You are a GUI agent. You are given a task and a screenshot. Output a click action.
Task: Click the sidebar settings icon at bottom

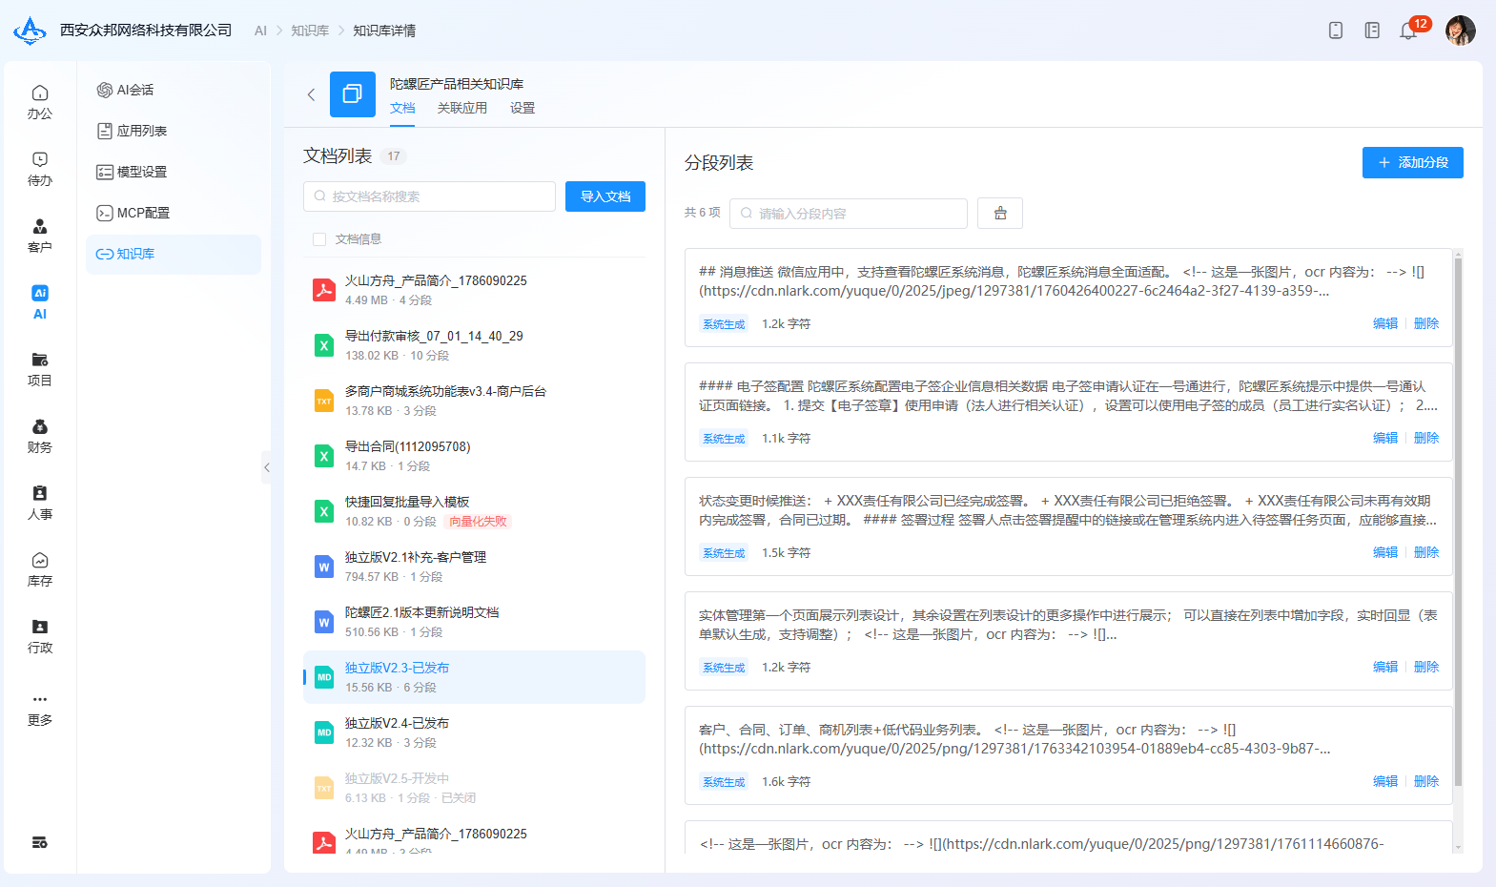(x=40, y=842)
